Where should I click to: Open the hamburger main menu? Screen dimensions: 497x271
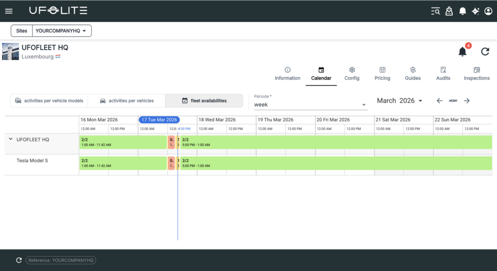[9, 11]
